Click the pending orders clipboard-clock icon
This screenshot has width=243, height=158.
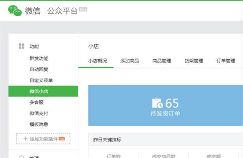coord(158,103)
